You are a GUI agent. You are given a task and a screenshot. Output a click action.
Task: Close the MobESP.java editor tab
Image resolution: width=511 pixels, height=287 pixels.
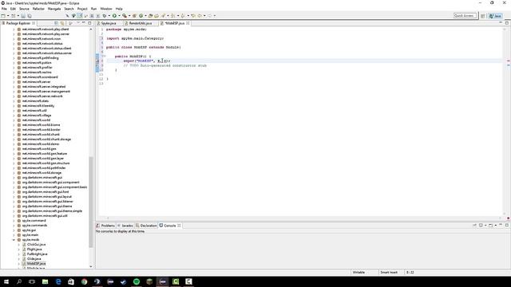click(x=188, y=23)
